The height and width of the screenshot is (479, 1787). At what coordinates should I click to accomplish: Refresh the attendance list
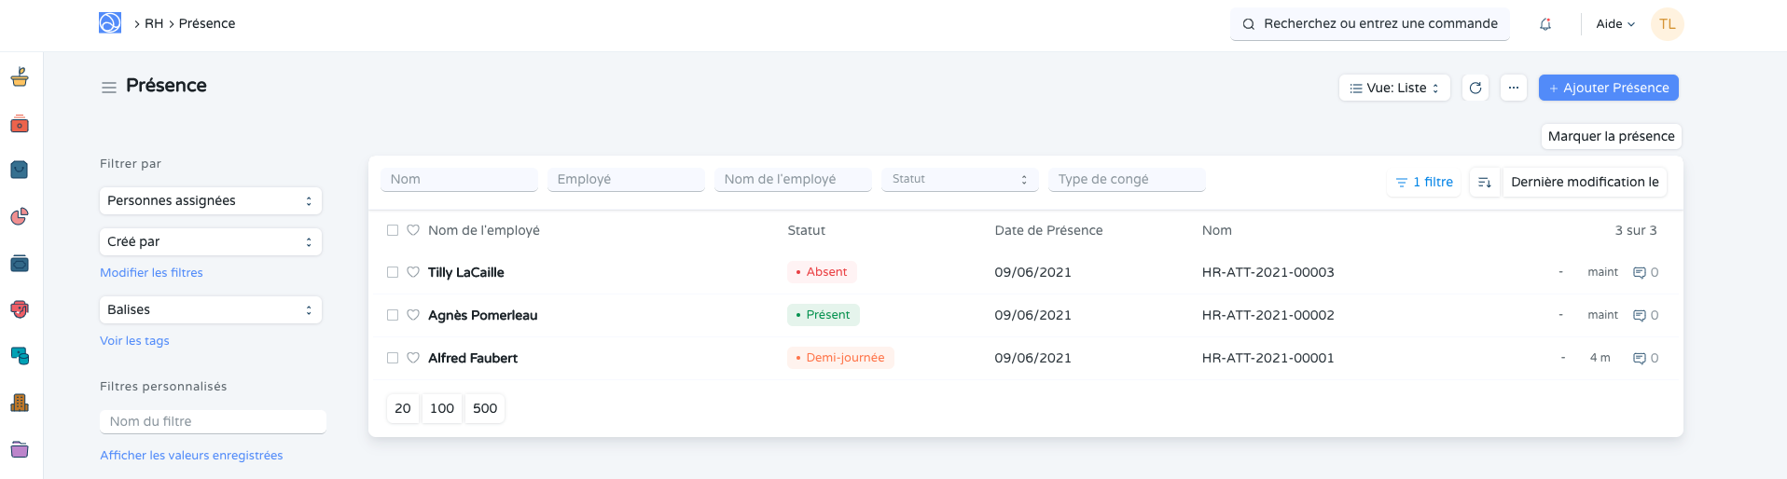(1475, 88)
